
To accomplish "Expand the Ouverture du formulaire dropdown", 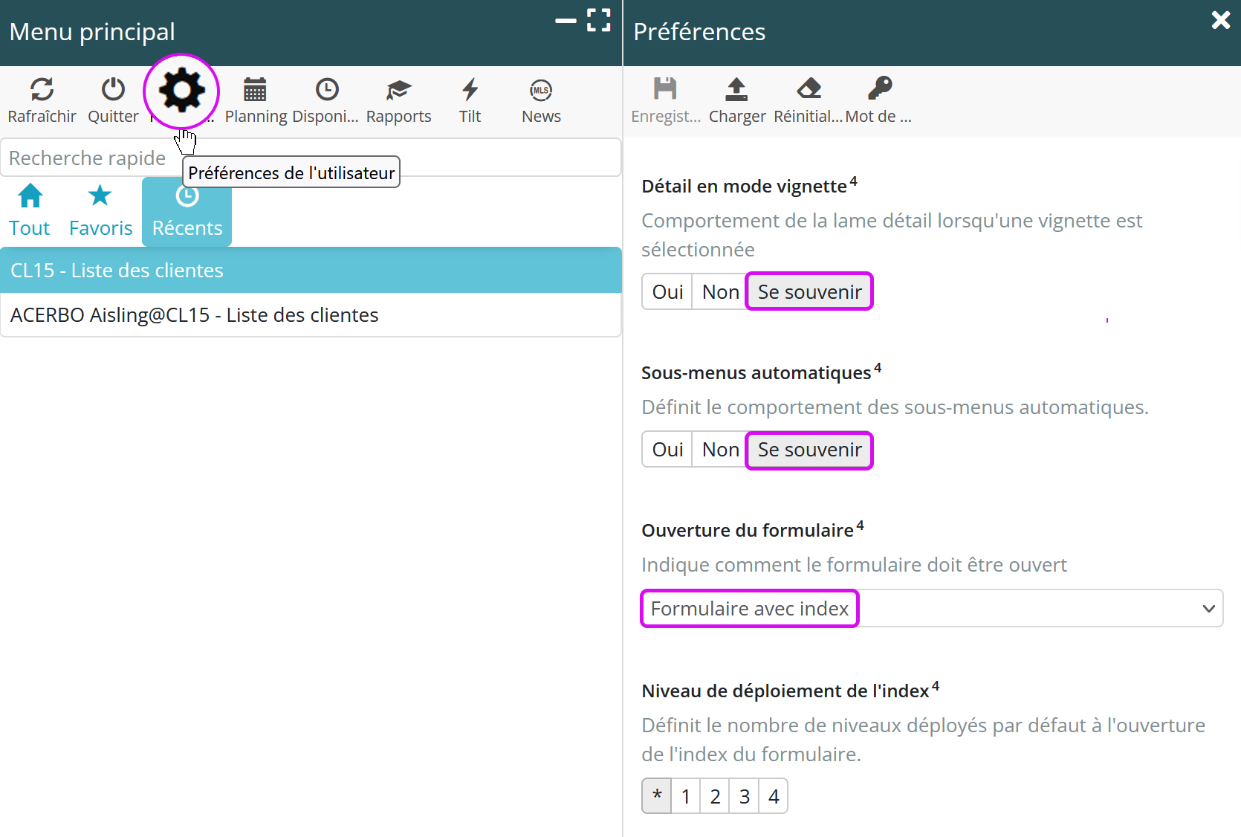I will pos(932,609).
